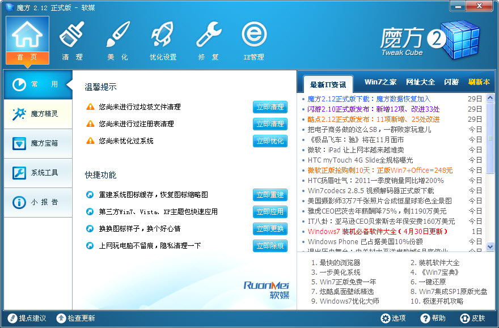This screenshot has height=328, width=499.
Task: Click the 立即应用 button
Action: pyautogui.click(x=270, y=212)
